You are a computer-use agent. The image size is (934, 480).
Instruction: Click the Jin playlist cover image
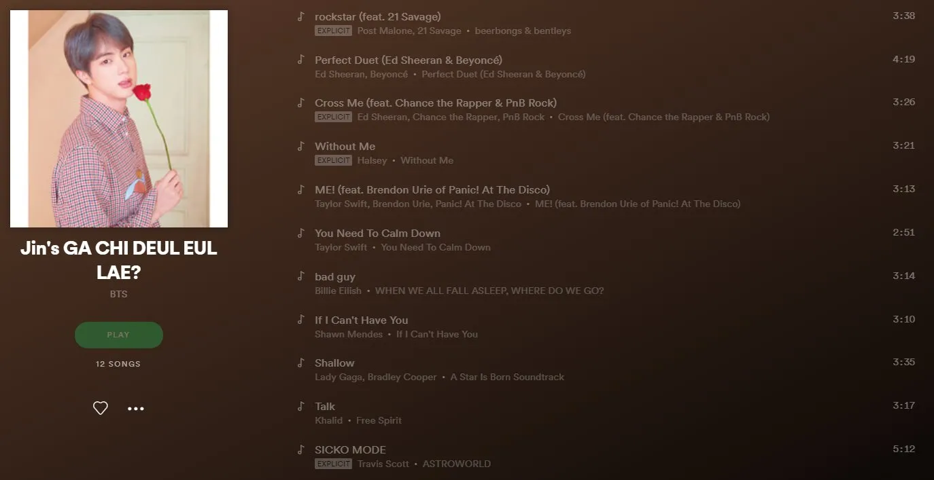click(x=119, y=119)
